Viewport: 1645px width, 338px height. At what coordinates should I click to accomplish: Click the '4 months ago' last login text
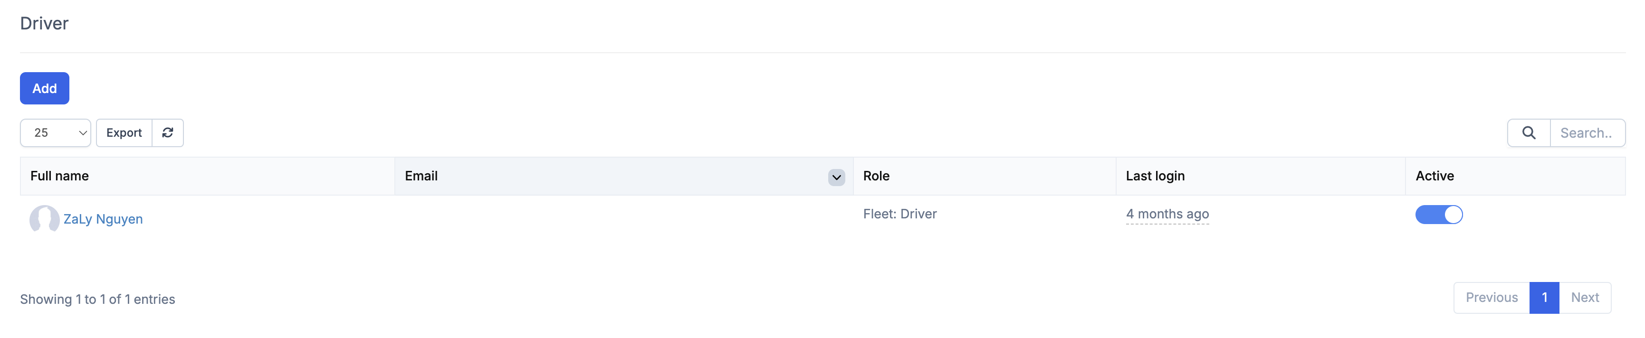[x=1167, y=214]
